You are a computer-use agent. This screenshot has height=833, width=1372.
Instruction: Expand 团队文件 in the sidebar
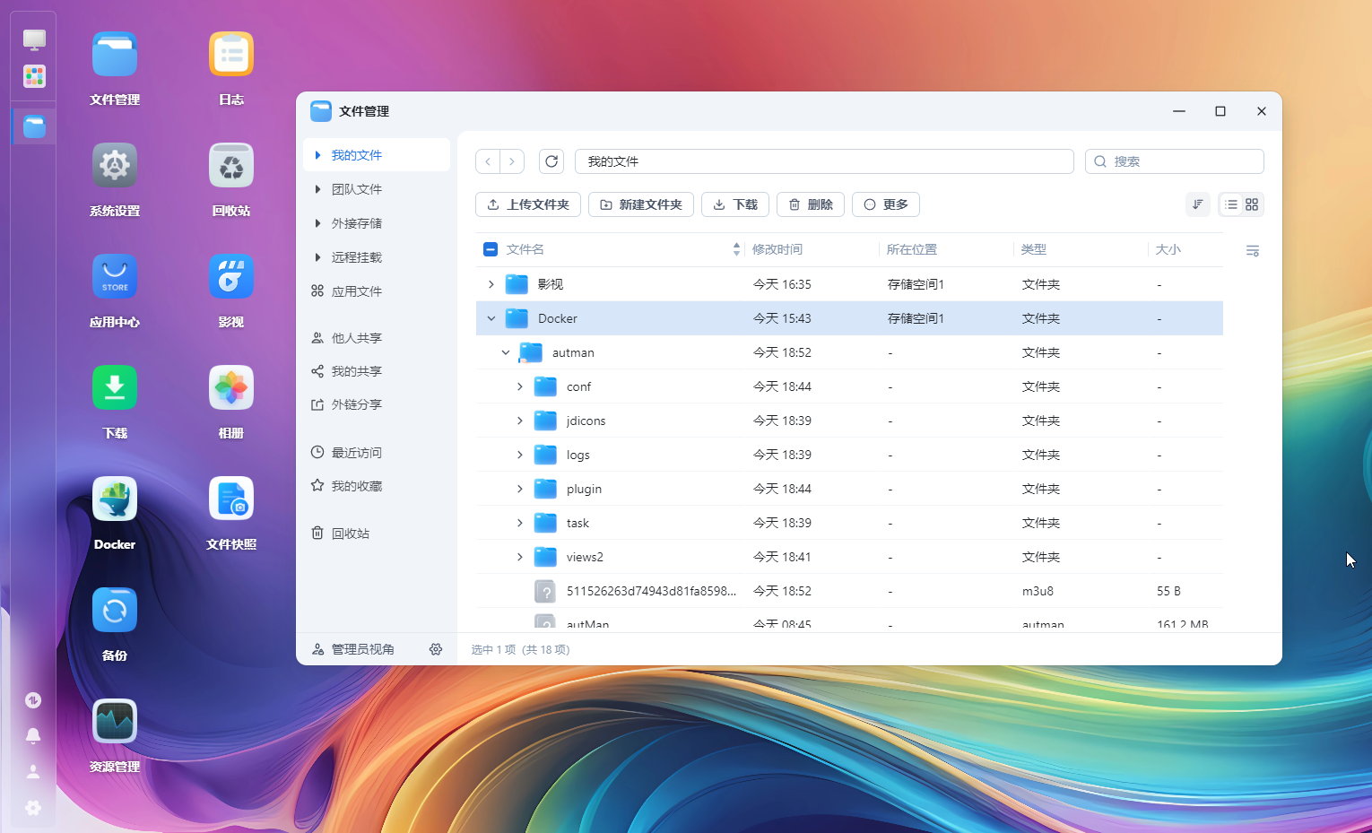317,189
